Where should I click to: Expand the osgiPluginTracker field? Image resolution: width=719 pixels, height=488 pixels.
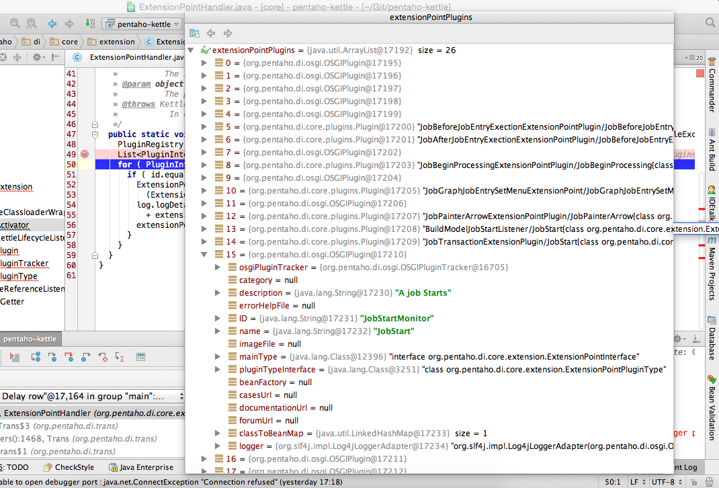[218, 268]
